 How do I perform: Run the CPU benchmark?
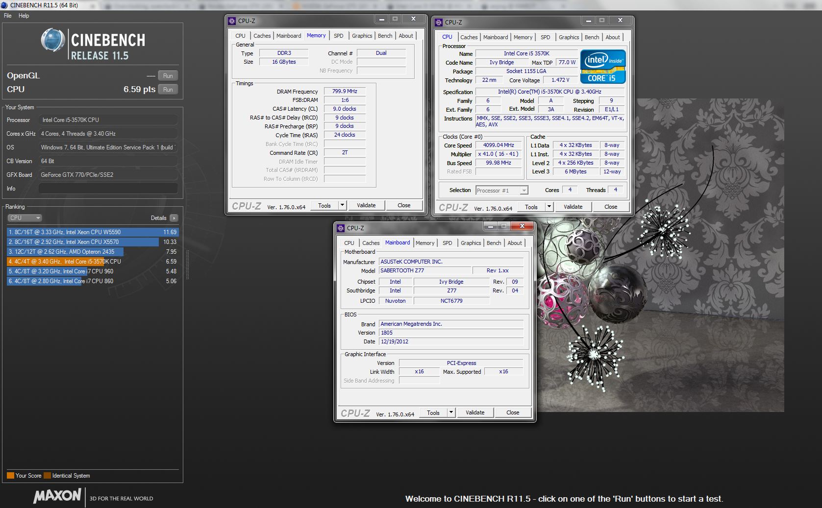[x=168, y=90]
